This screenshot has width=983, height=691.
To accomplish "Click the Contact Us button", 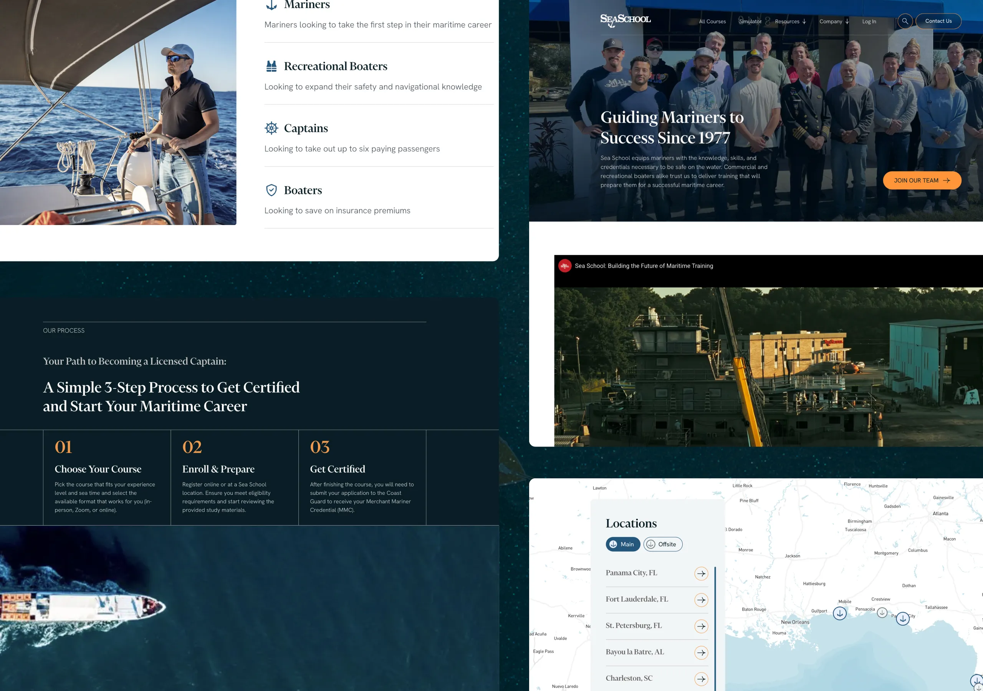I will [938, 21].
